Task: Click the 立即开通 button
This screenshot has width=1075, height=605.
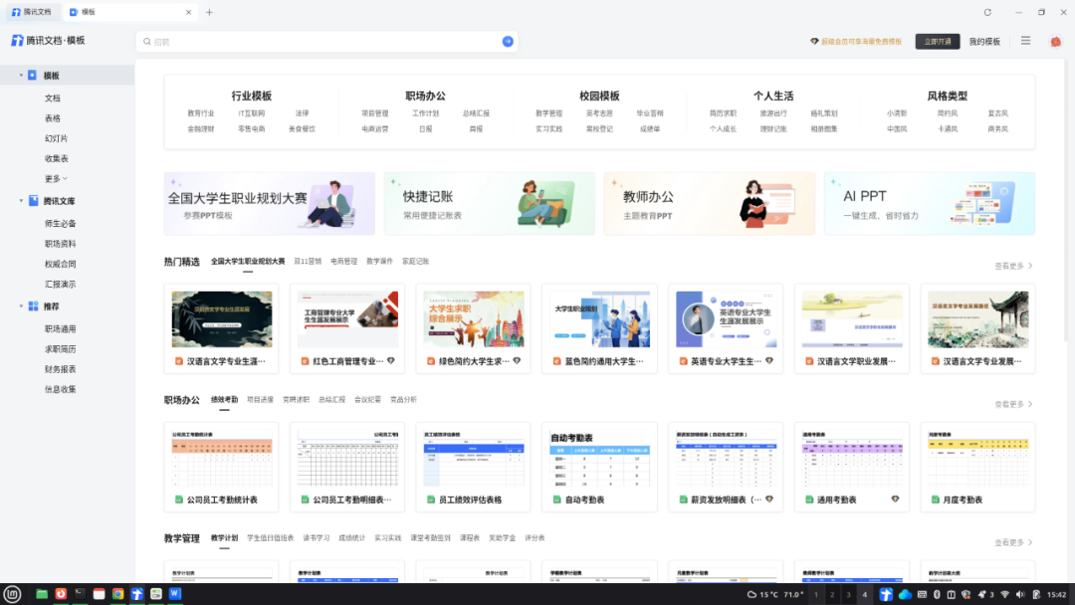Action: point(938,41)
